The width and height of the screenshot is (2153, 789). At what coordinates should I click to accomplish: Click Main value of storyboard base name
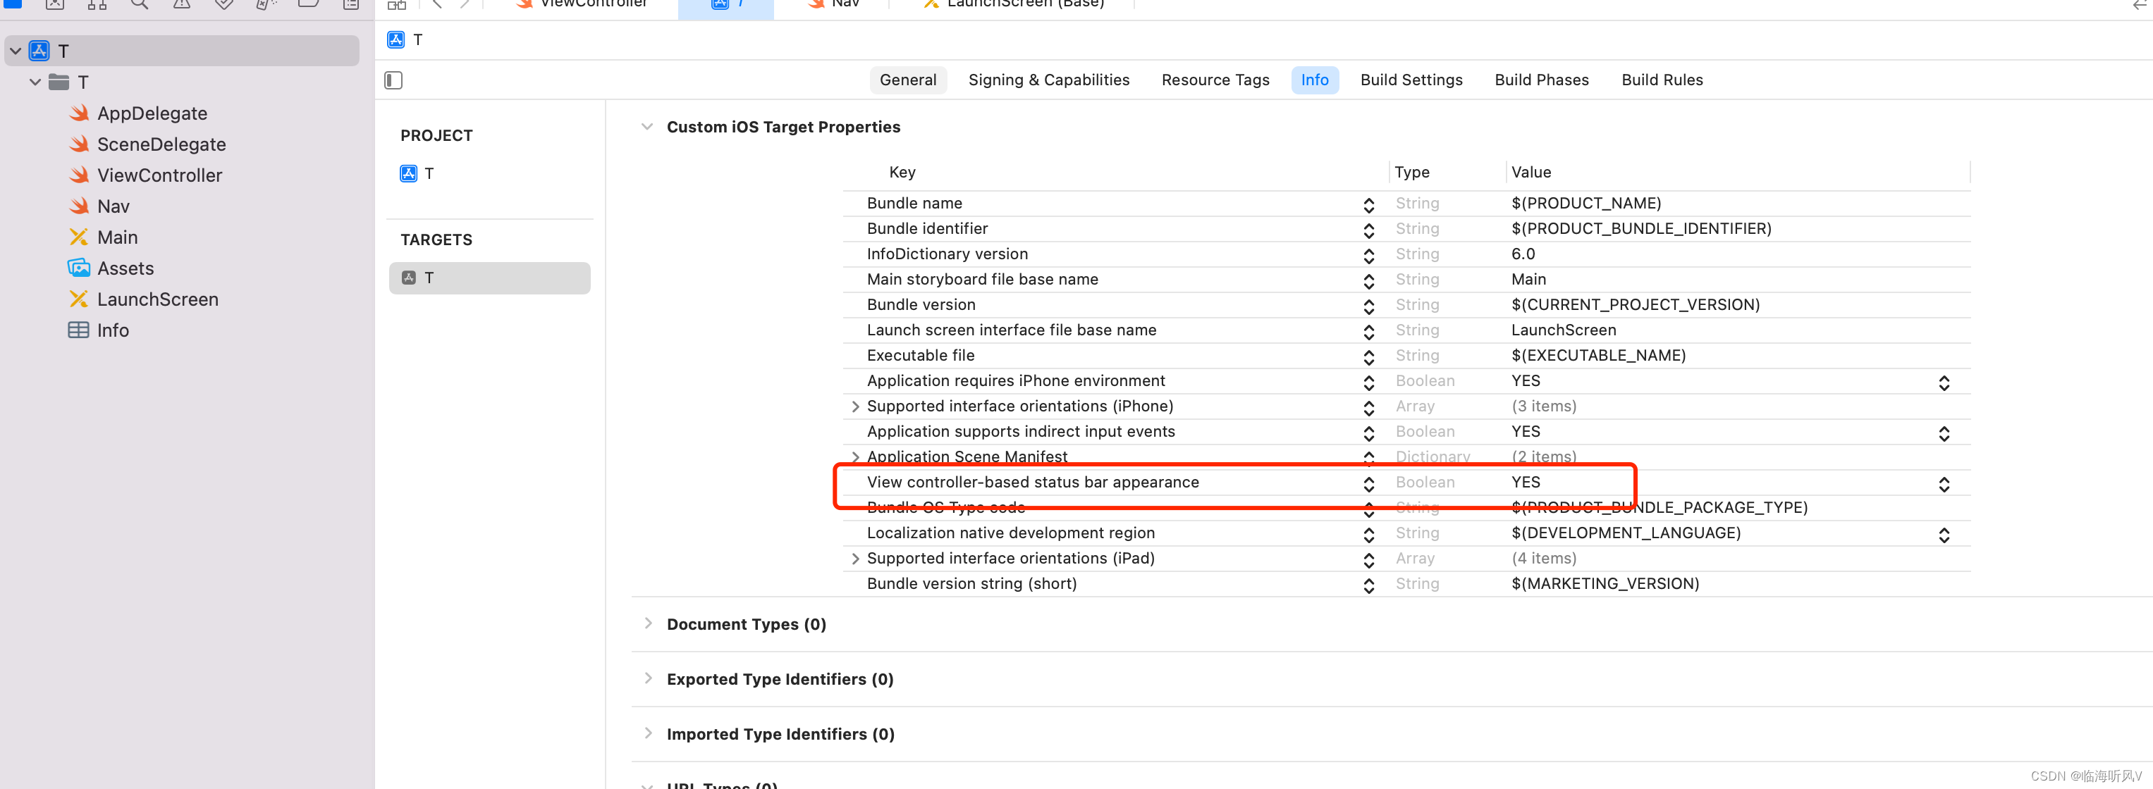(x=1528, y=280)
